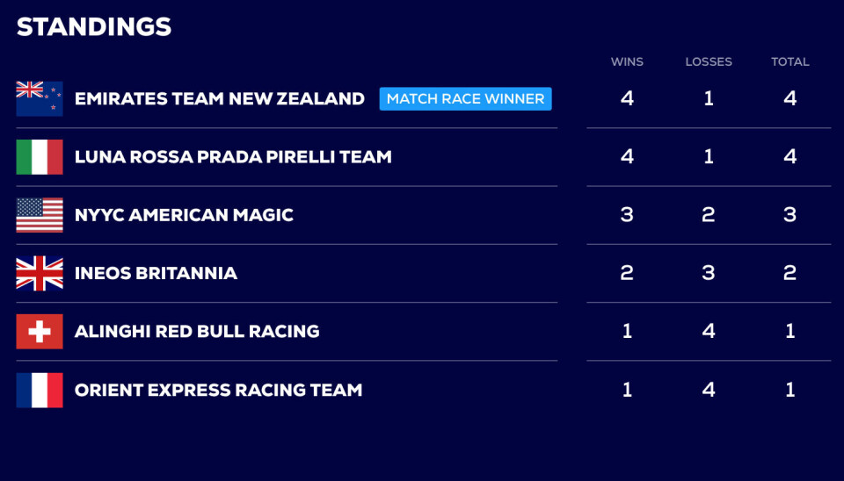This screenshot has width=844, height=481.
Task: Click the French flag icon
Action: (40, 390)
